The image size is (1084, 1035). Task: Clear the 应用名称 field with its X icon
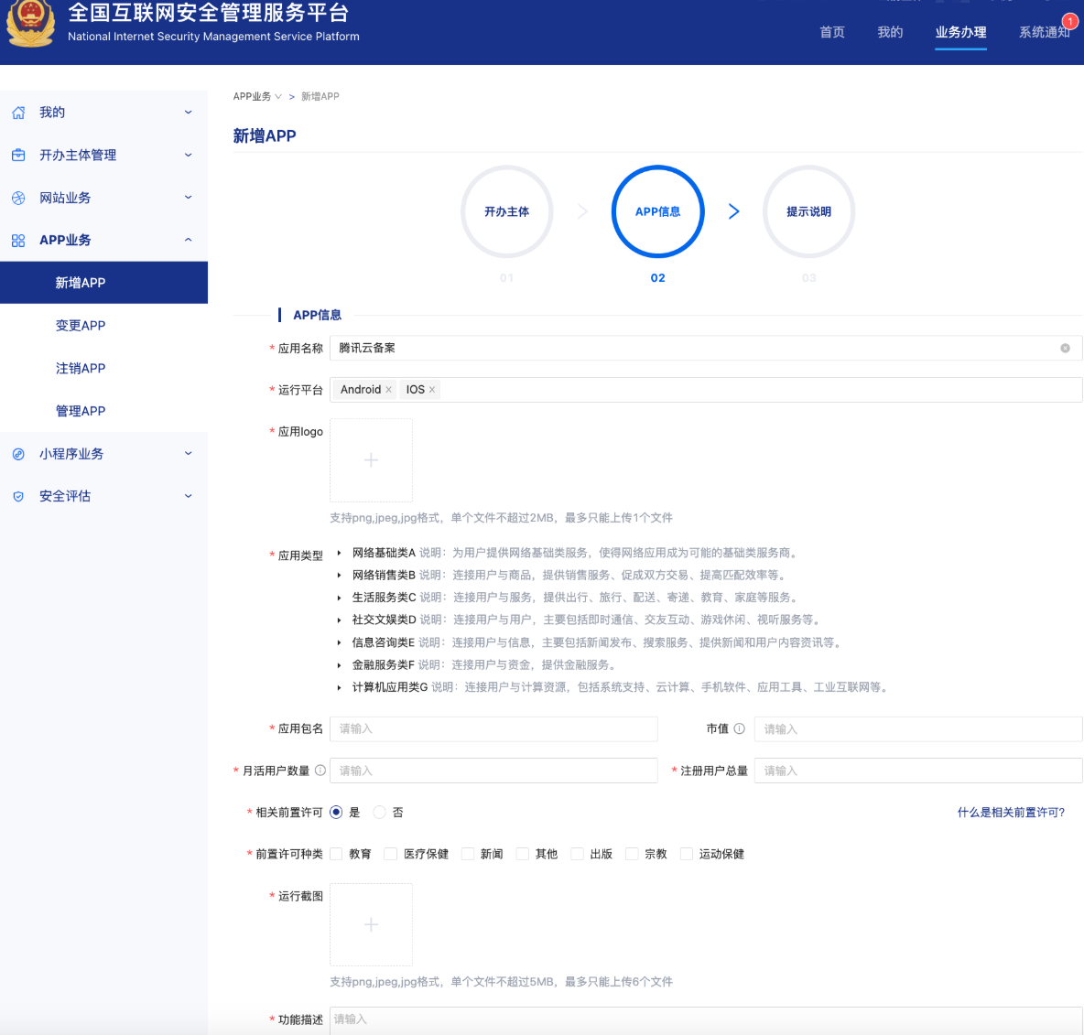click(1066, 349)
